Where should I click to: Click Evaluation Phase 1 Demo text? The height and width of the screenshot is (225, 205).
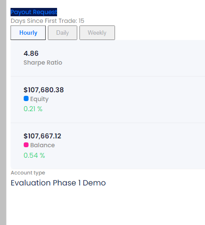[58, 183]
